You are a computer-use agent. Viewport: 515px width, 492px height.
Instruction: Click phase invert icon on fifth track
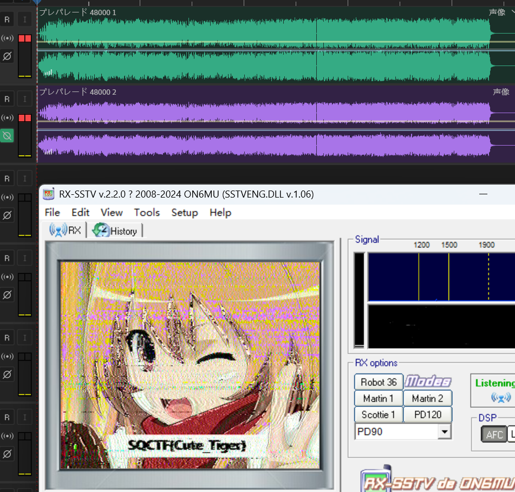[x=7, y=374]
